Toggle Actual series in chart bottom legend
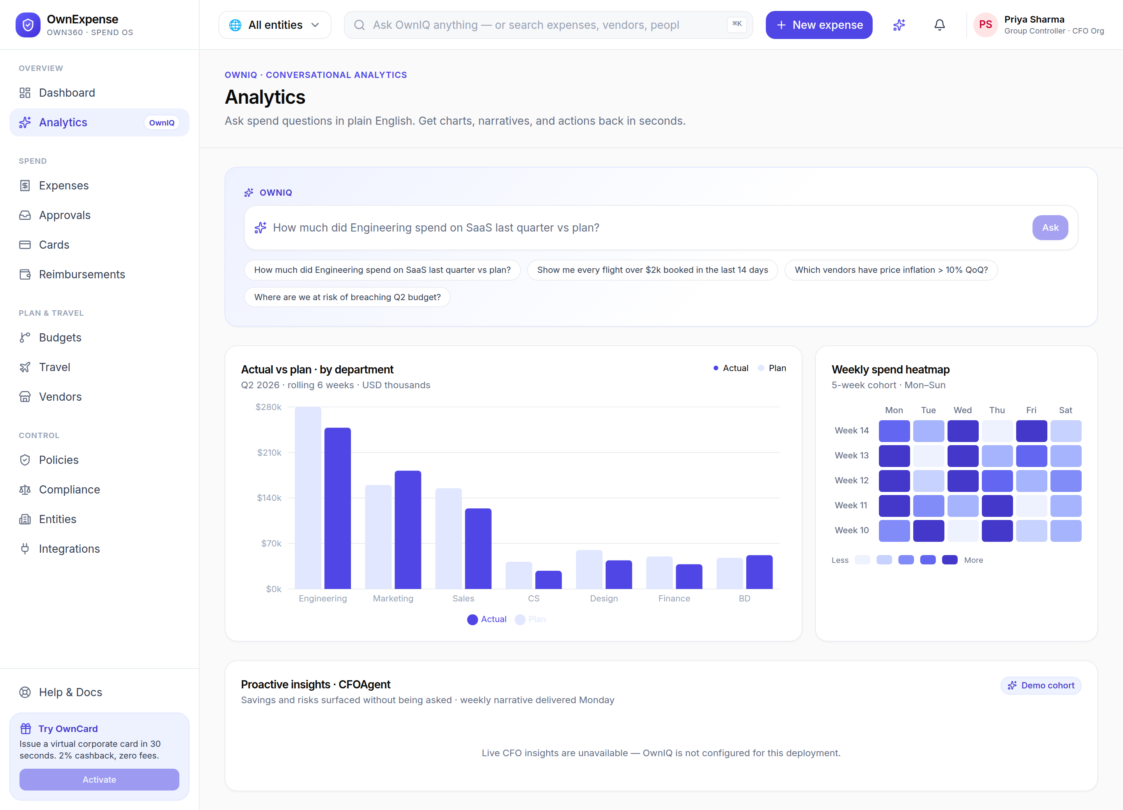This screenshot has width=1123, height=810. coord(487,619)
